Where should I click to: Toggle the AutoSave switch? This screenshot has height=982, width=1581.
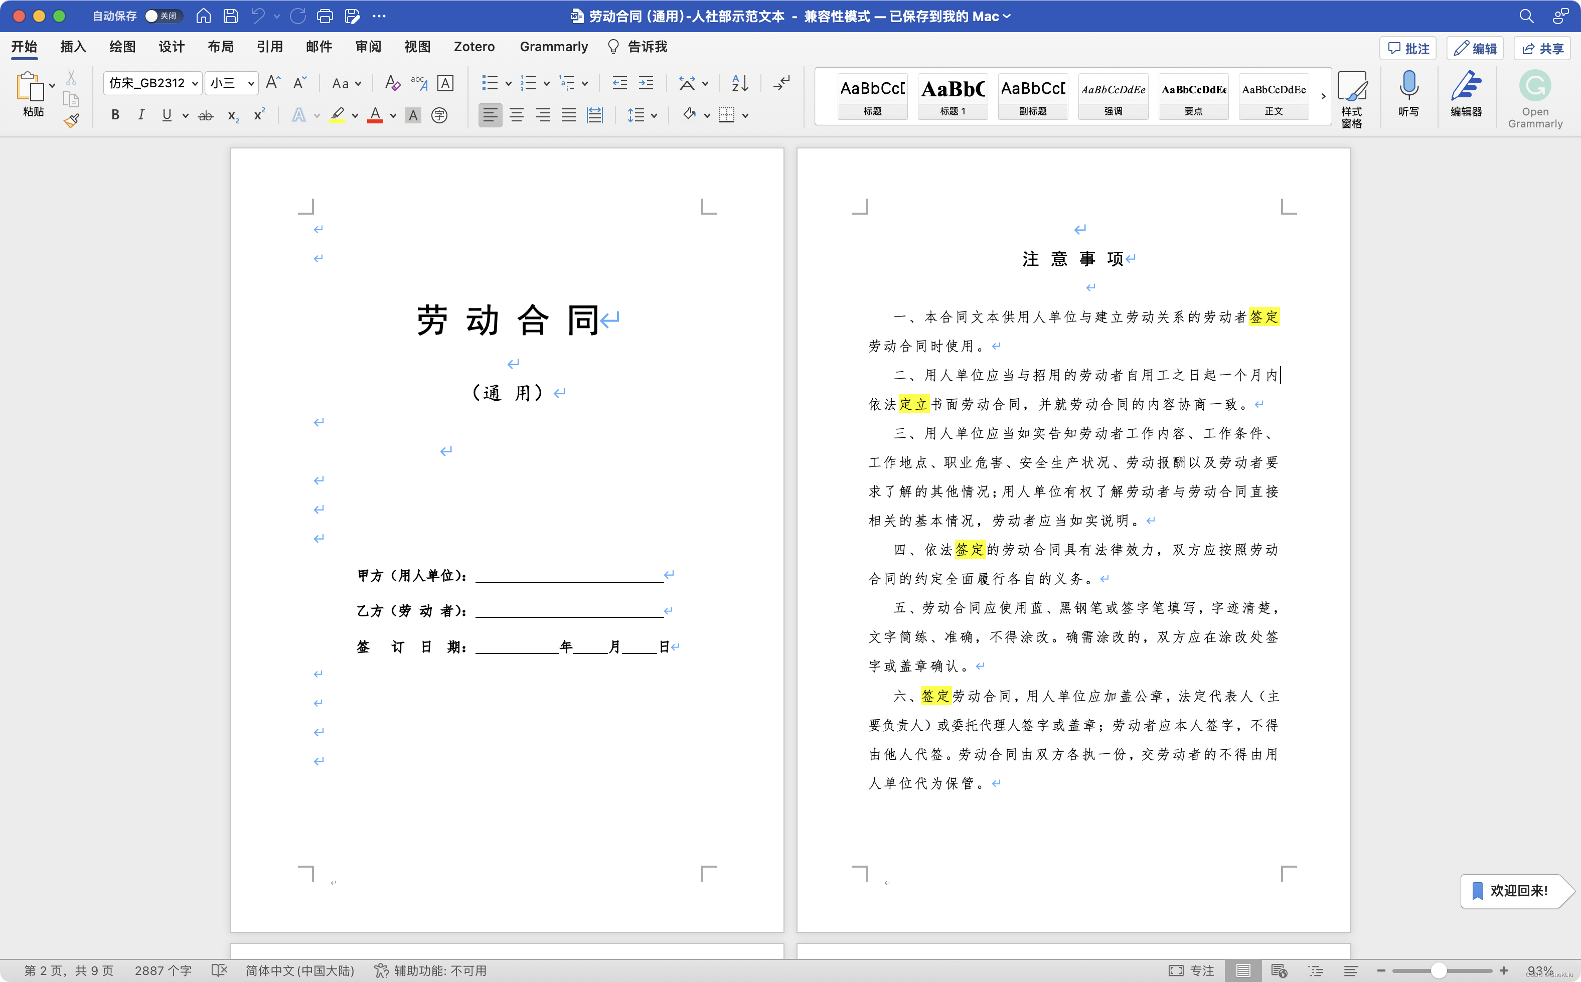coord(163,16)
